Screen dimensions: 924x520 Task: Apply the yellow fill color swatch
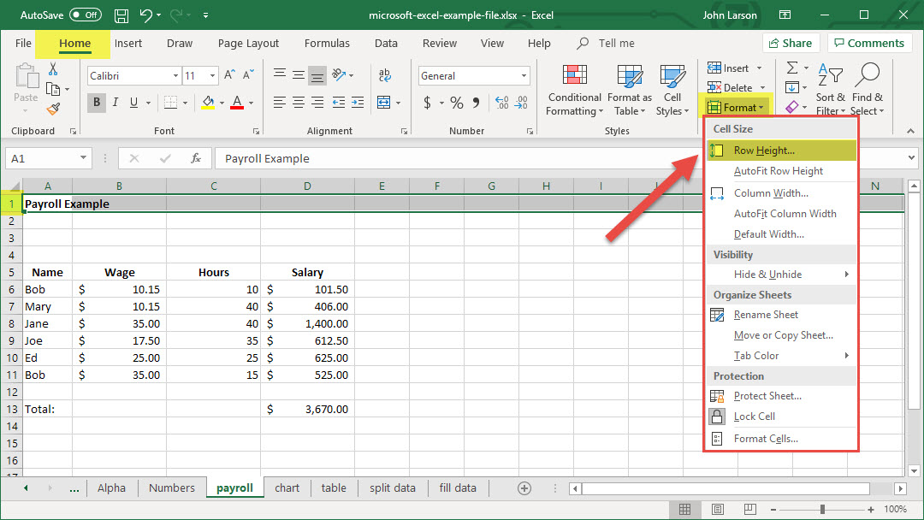point(208,103)
